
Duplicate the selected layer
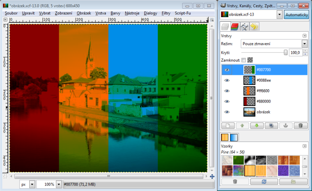(271, 126)
